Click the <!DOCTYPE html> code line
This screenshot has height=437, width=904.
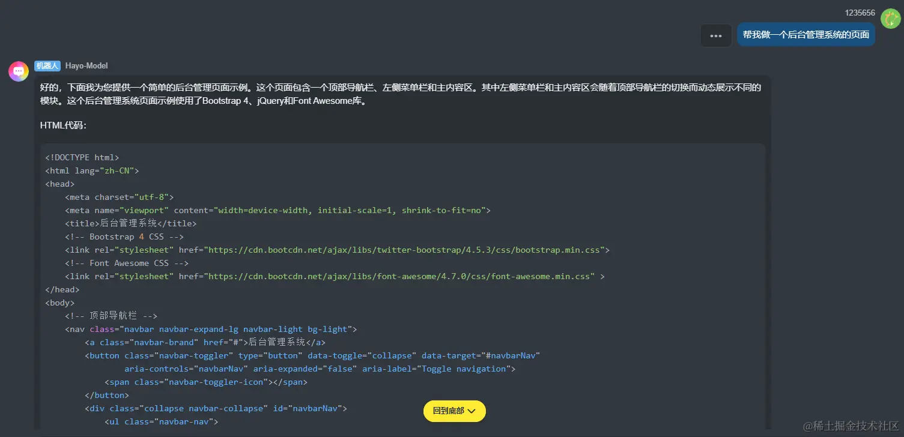click(x=82, y=157)
